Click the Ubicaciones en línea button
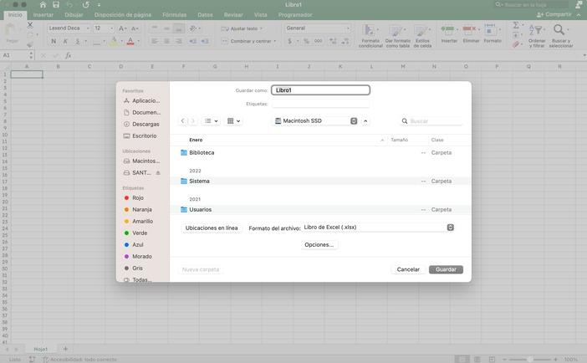Image resolution: width=587 pixels, height=363 pixels. [212, 228]
